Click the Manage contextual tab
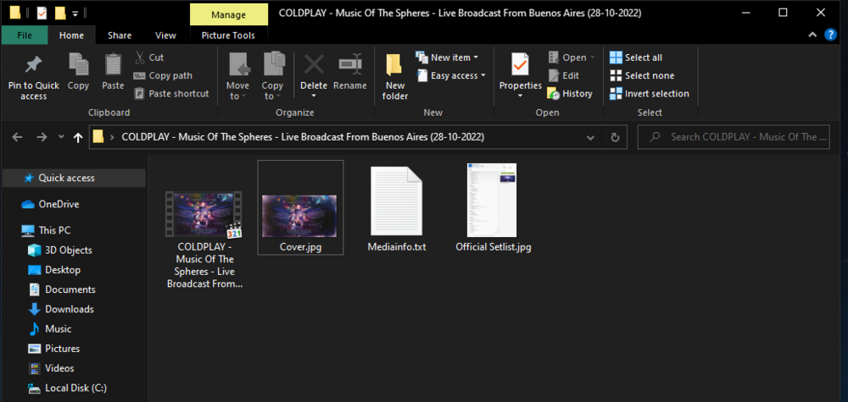 (228, 14)
